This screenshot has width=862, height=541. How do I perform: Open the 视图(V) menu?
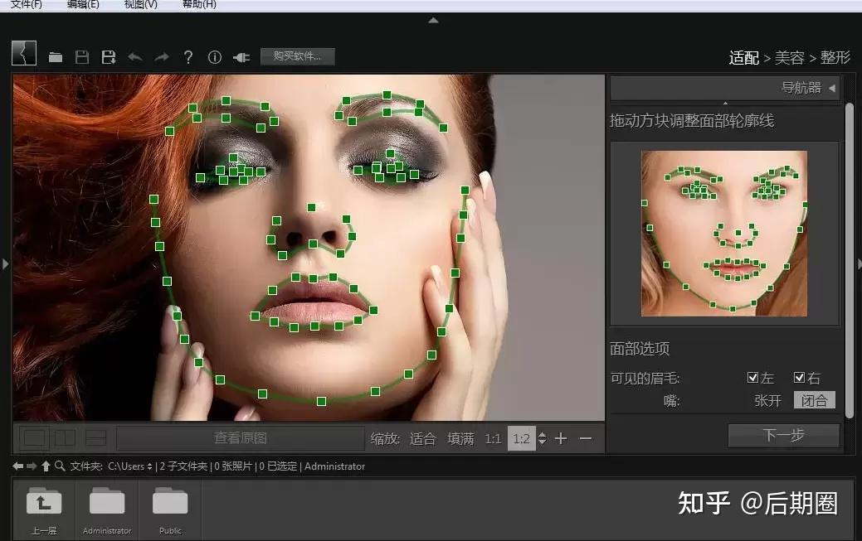(139, 4)
